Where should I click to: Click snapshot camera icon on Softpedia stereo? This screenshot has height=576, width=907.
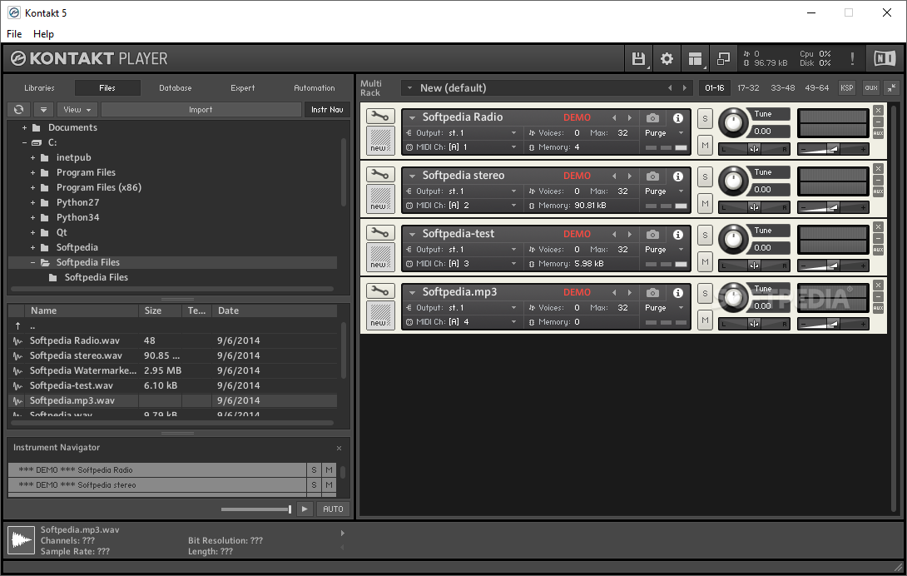[x=652, y=176]
